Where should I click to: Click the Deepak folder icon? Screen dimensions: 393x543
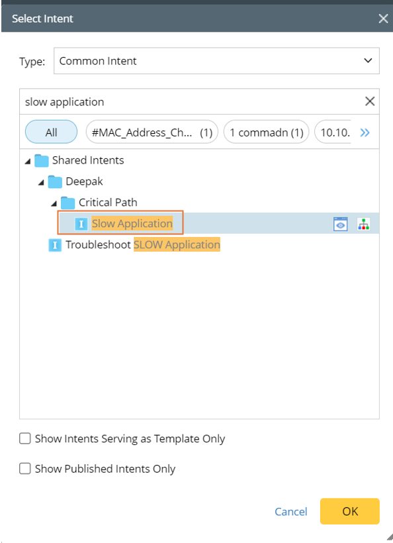55,182
